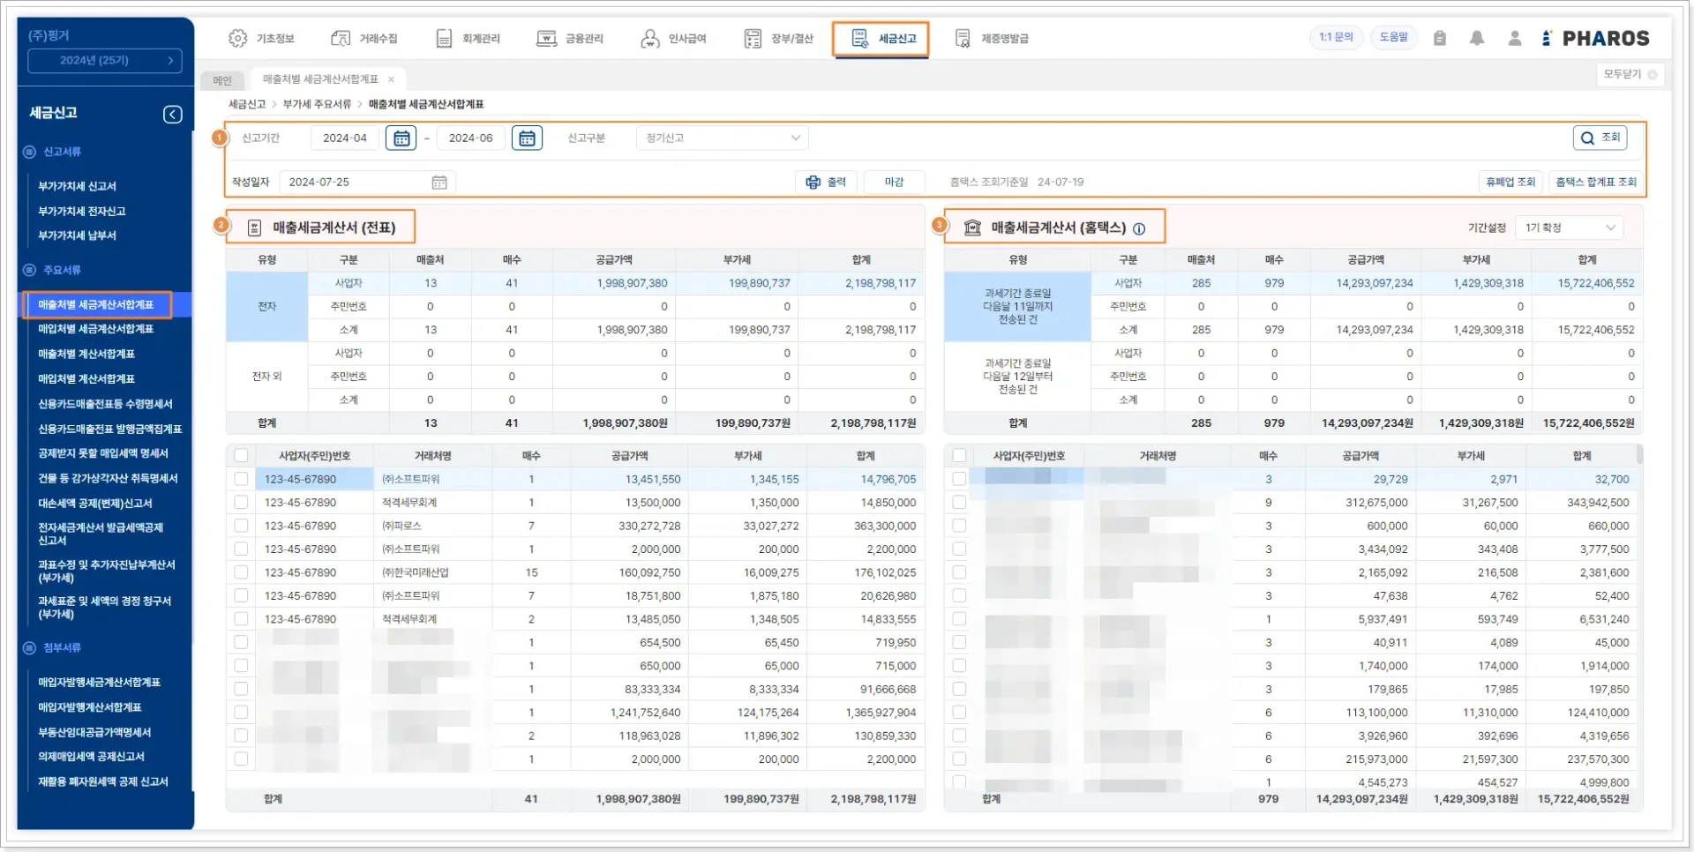The height and width of the screenshot is (852, 1694).
Task: Toggle select-all checkbox in 전표 table header
Action: point(241,456)
